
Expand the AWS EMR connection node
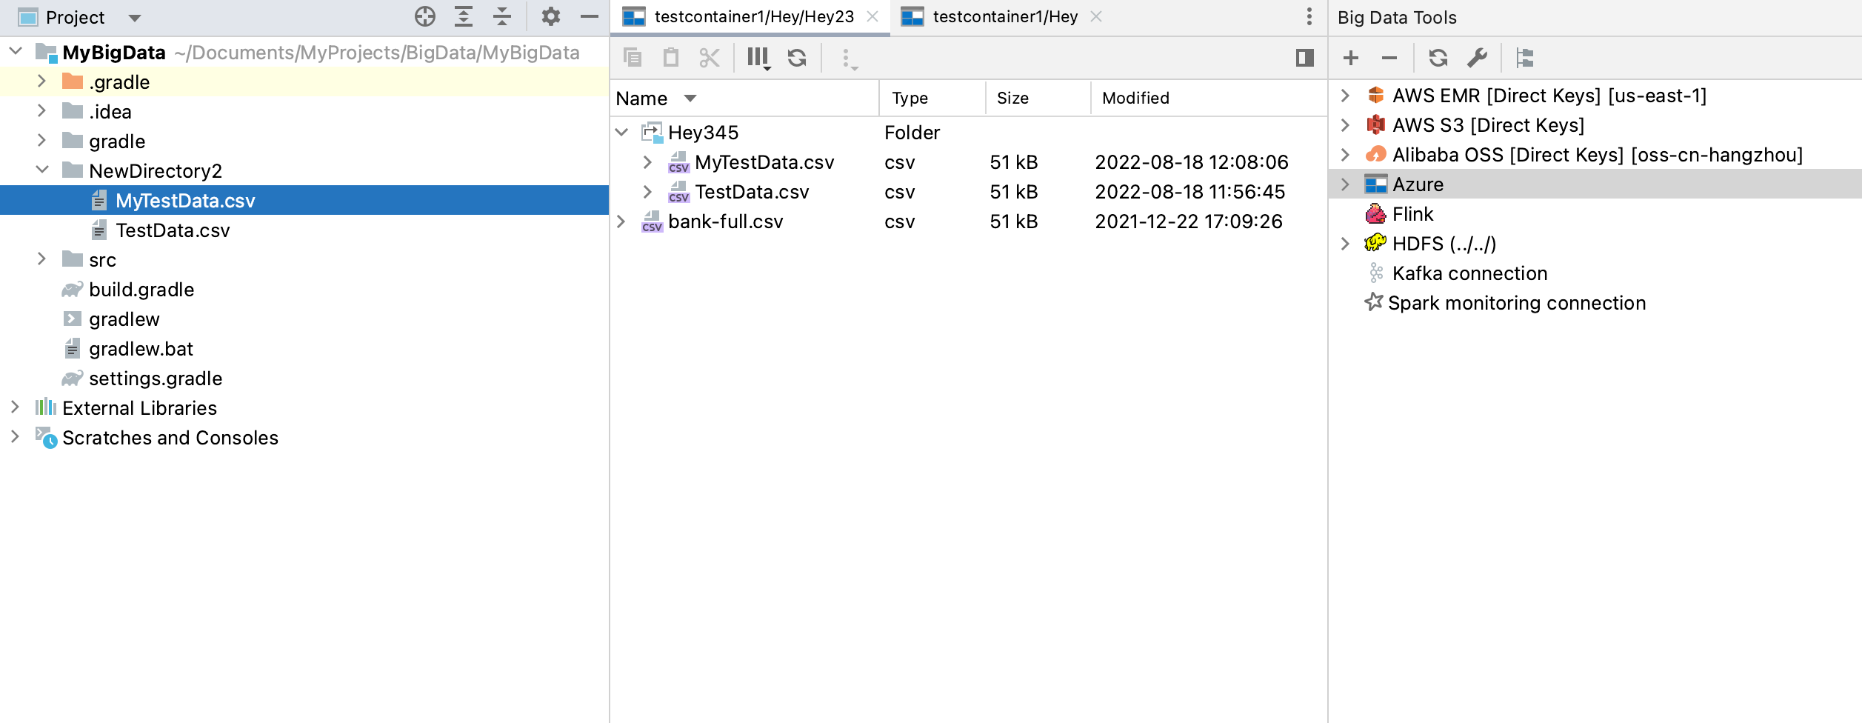click(1346, 96)
